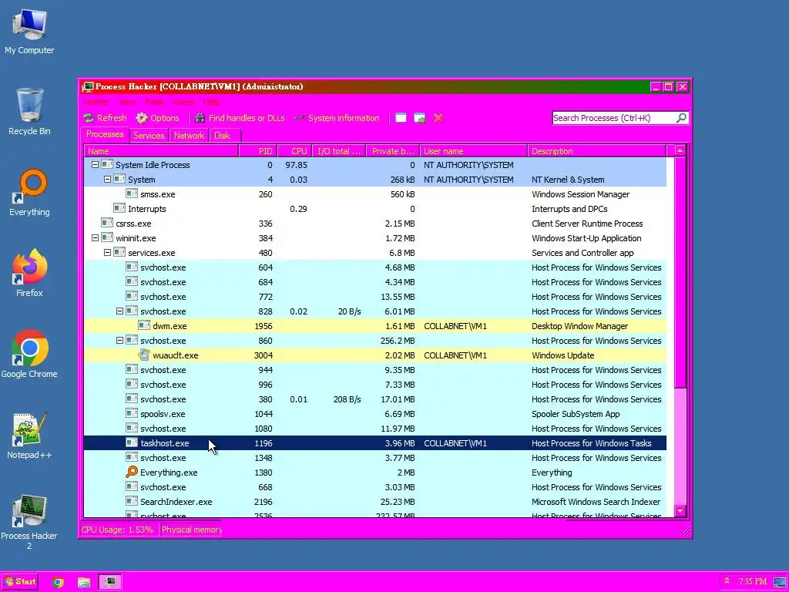This screenshot has width=789, height=592.
Task: Select the taskhost.exe process row
Action: (x=375, y=443)
